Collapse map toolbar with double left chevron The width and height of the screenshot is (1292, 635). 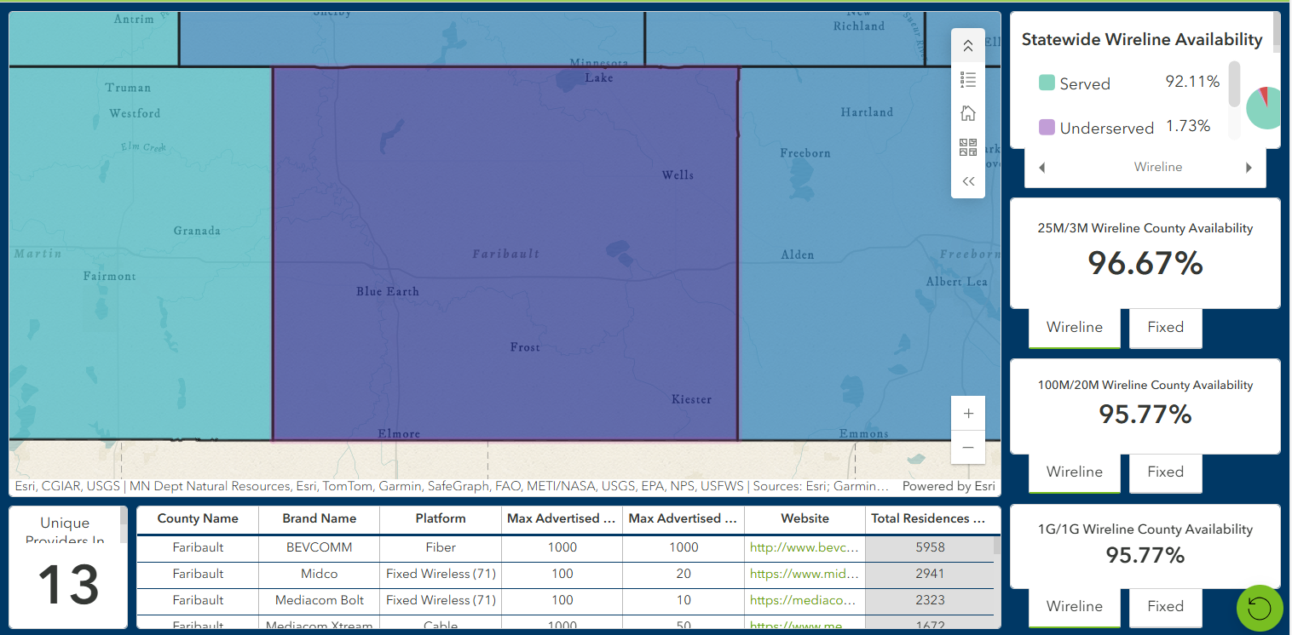point(967,181)
